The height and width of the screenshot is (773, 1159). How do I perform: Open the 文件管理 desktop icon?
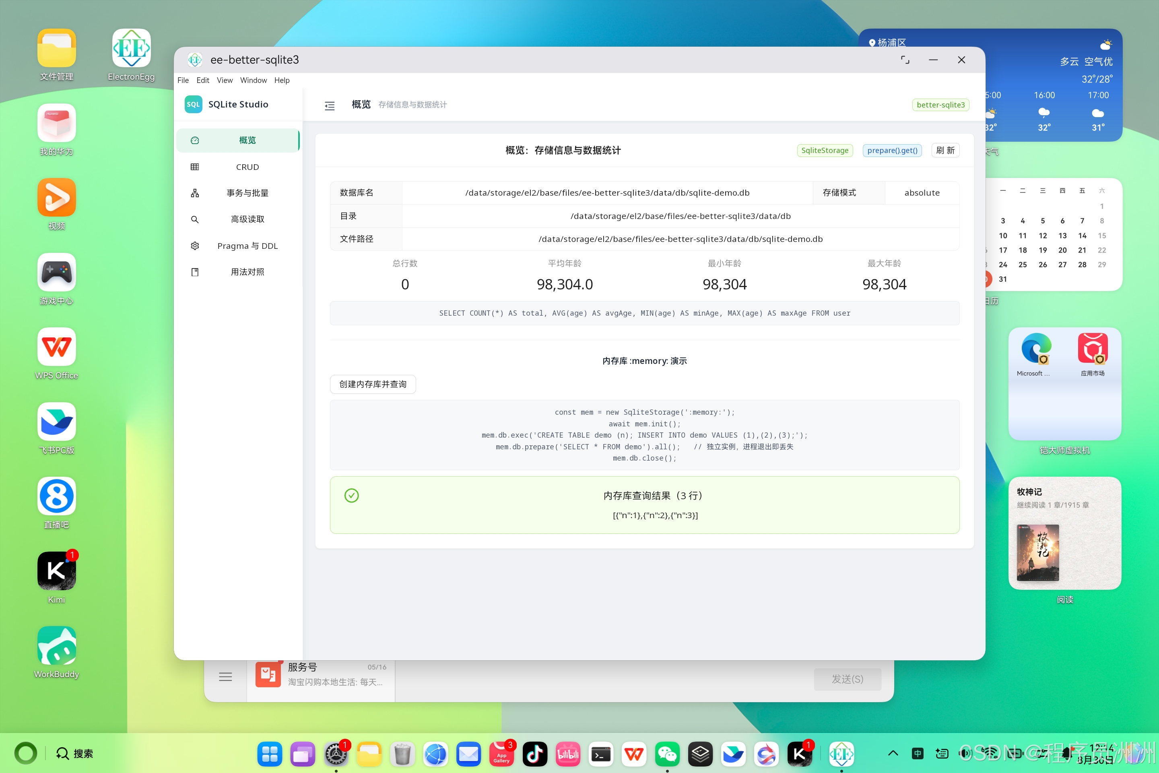point(57,48)
